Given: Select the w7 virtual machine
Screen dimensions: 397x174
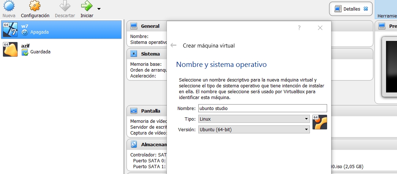Looking at the screenshot, I should tap(61, 29).
